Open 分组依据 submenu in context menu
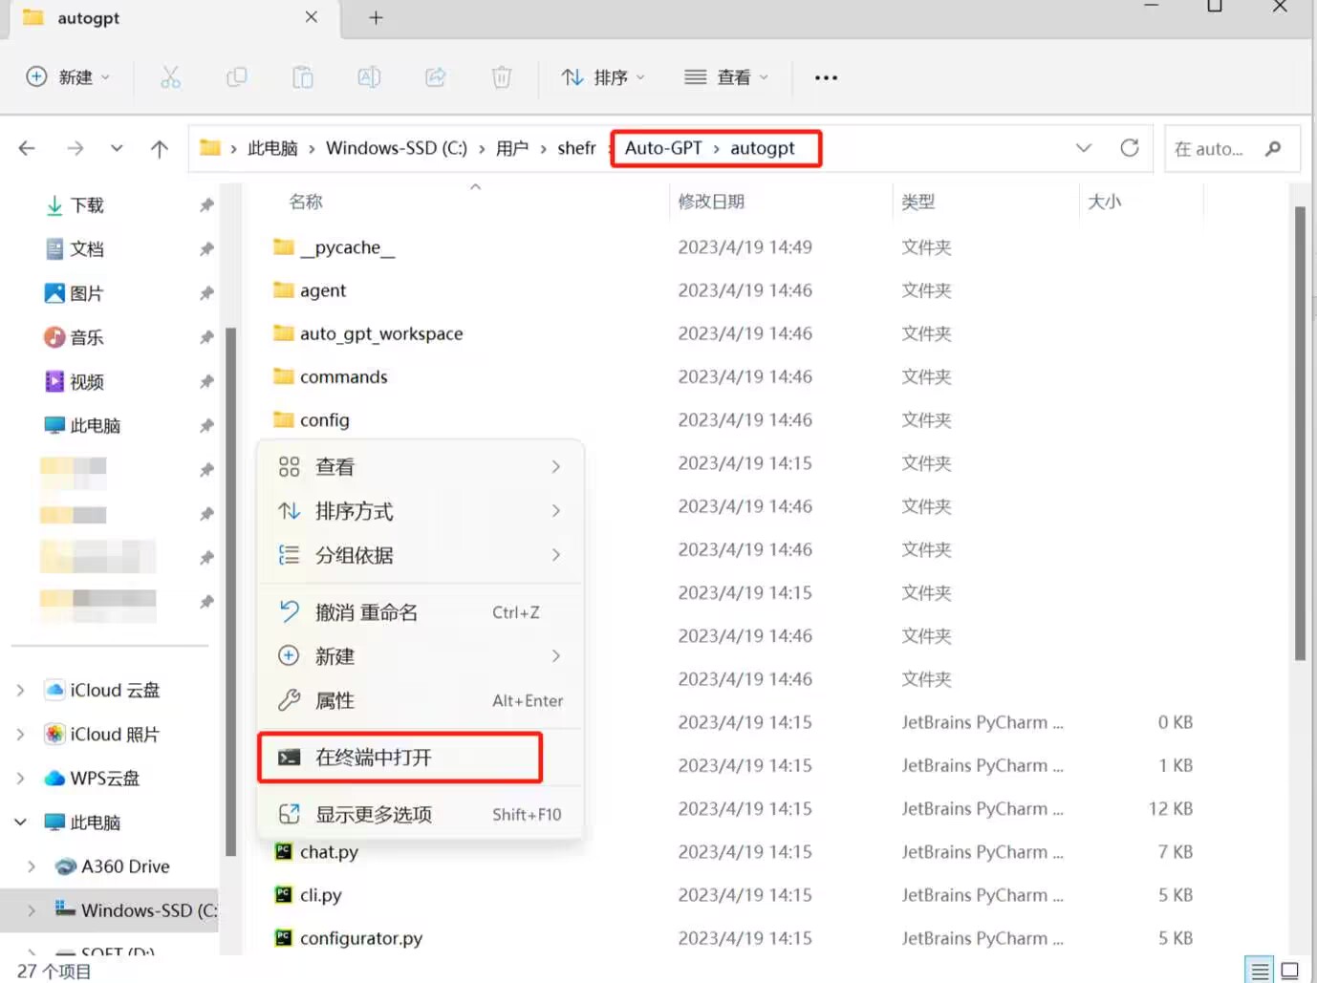Screen dimensions: 1317x983 (421, 555)
